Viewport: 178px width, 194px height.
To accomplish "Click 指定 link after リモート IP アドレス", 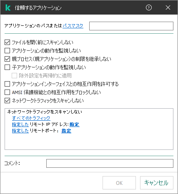I will 75,124.
